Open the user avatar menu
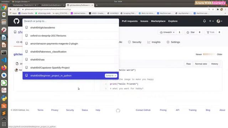 (219, 21)
